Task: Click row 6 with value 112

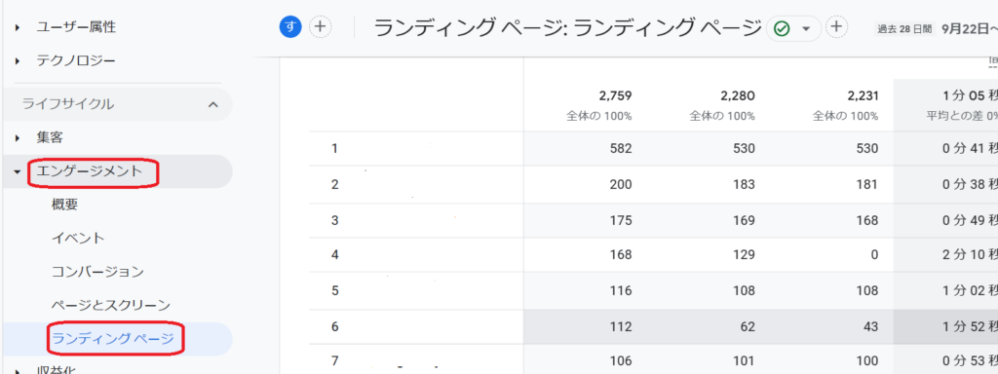Action: click(654, 327)
